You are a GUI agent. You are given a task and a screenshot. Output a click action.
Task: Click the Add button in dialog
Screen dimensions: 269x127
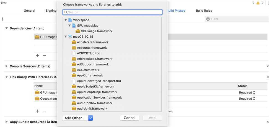tap(152, 118)
